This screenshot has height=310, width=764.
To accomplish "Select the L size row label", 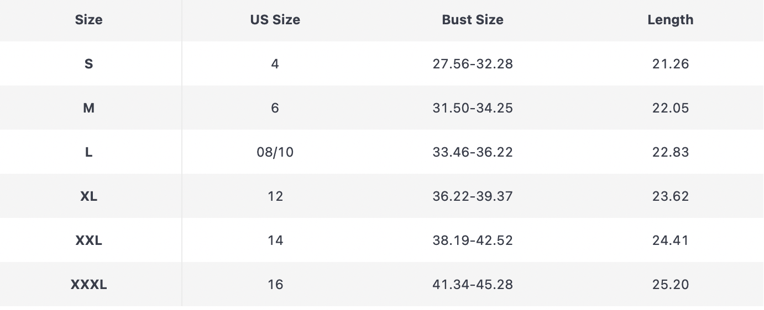I will click(x=89, y=152).
